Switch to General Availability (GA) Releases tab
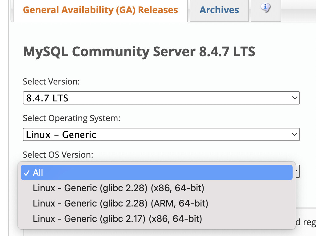Image resolution: width=316 pixels, height=236 pixels. point(100,10)
